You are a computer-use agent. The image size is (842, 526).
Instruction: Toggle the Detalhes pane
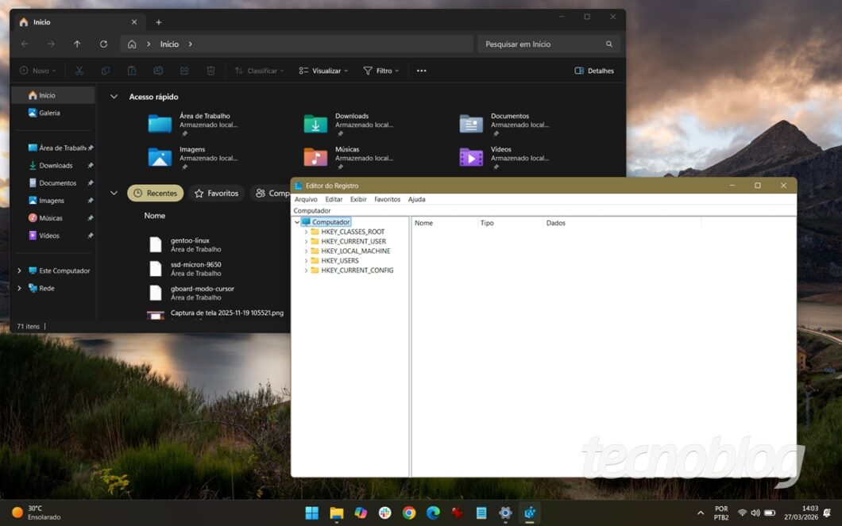click(593, 71)
